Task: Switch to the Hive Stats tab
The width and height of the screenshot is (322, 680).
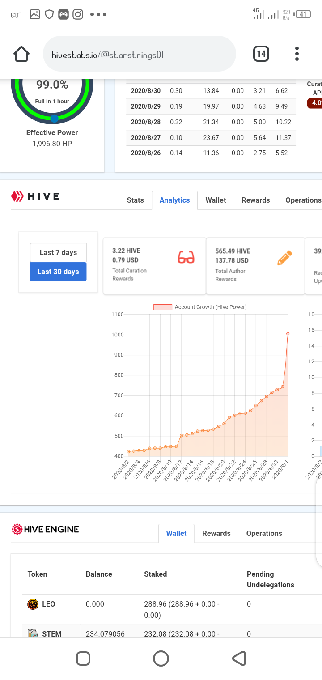Action: pyautogui.click(x=135, y=200)
